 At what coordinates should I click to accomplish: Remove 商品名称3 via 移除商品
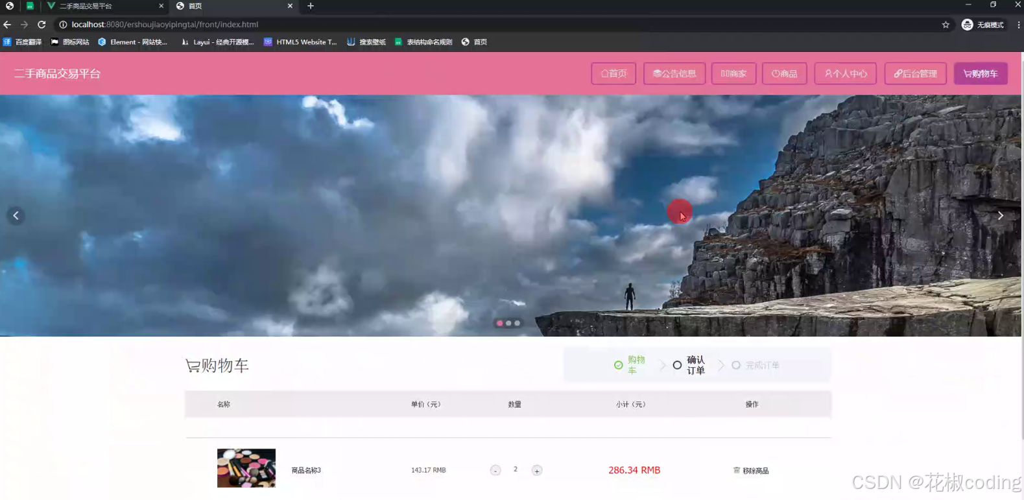(751, 470)
